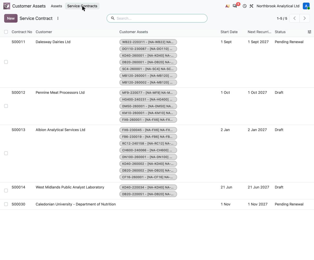Viewport: 314px width, 260px height.
Task: Click the FB6-230019 asset tag
Action: (x=148, y=137)
